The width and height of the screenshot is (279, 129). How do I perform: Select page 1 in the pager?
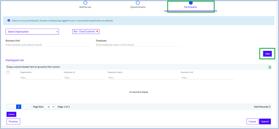point(19,107)
